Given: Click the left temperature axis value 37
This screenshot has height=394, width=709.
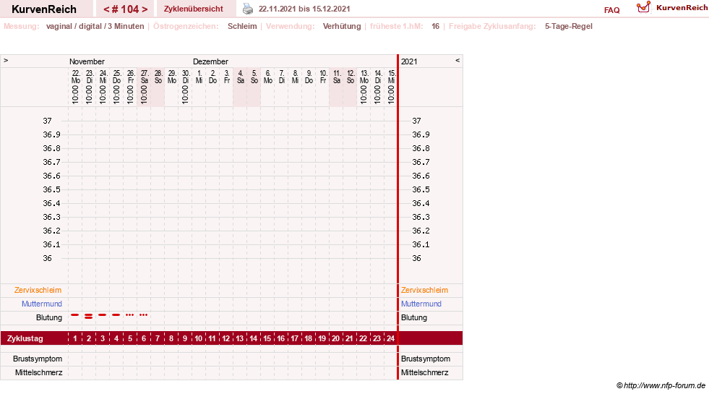Looking at the screenshot, I should 47,121.
